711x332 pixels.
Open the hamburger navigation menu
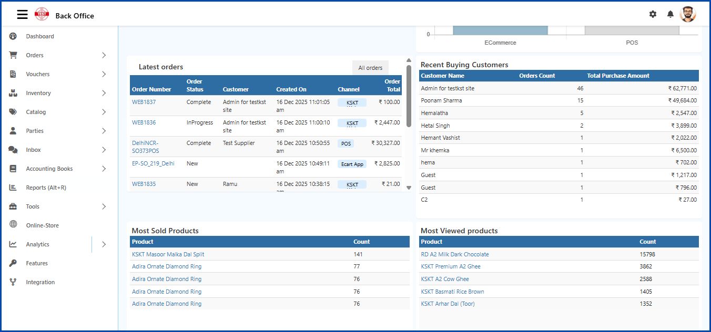22,14
